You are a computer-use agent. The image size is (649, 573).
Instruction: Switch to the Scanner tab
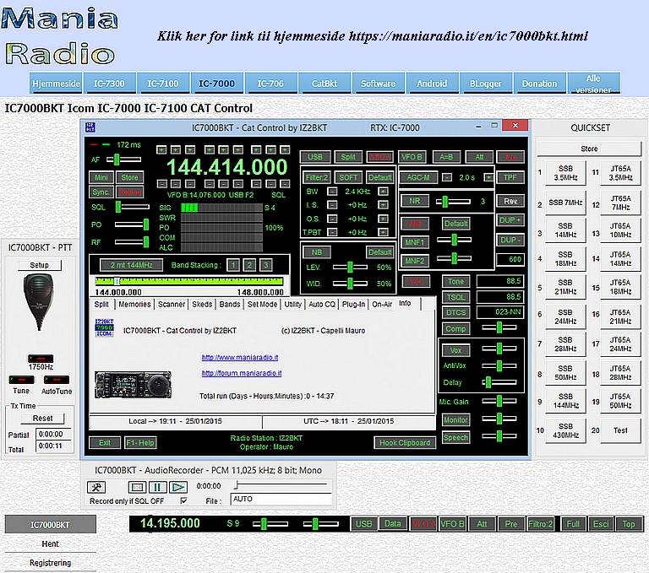tap(172, 305)
